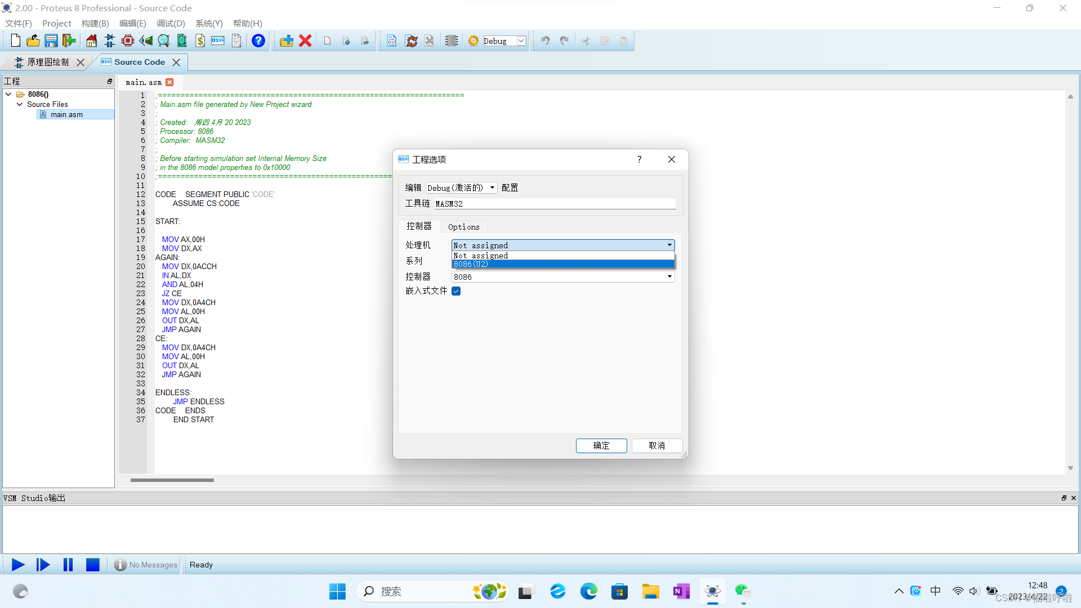Open WeChat from the taskbar
Image resolution: width=1081 pixels, height=608 pixels.
click(x=743, y=591)
